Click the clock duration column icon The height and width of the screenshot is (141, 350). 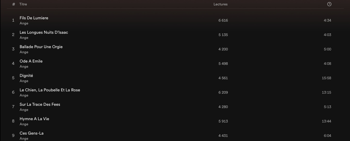[329, 4]
